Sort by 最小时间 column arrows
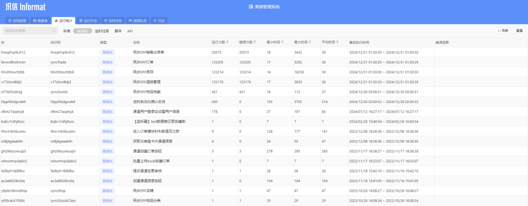This screenshot has height=206, width=528. click(282, 42)
